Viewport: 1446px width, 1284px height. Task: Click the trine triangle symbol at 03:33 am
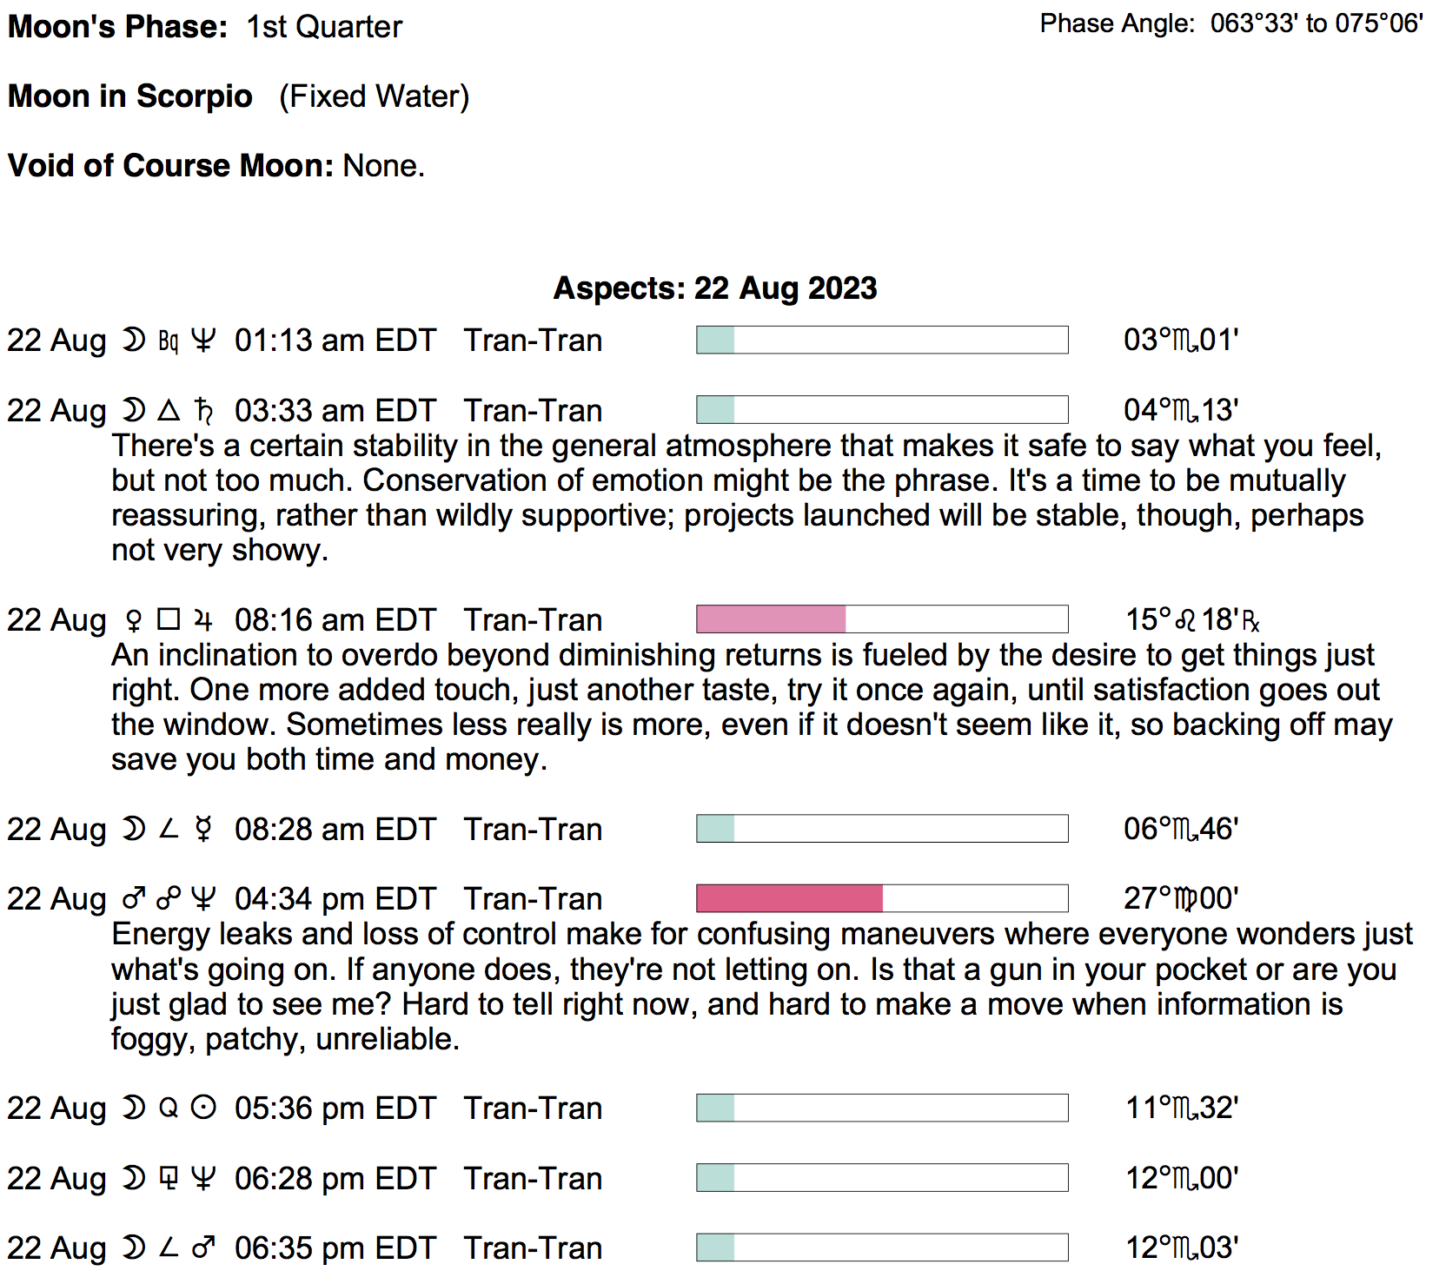coord(169,410)
